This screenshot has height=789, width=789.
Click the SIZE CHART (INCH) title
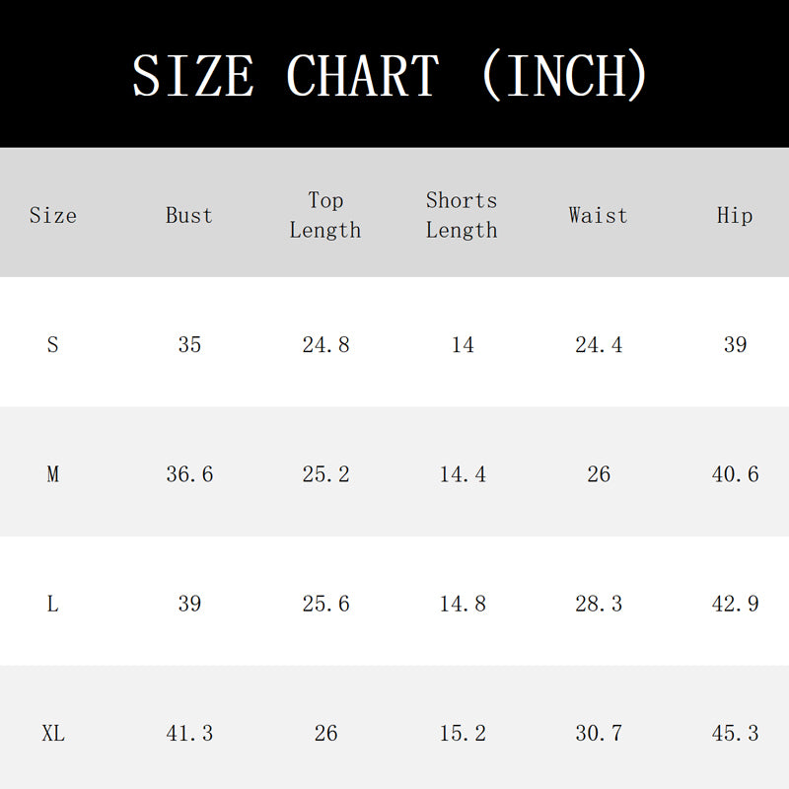coord(390,75)
